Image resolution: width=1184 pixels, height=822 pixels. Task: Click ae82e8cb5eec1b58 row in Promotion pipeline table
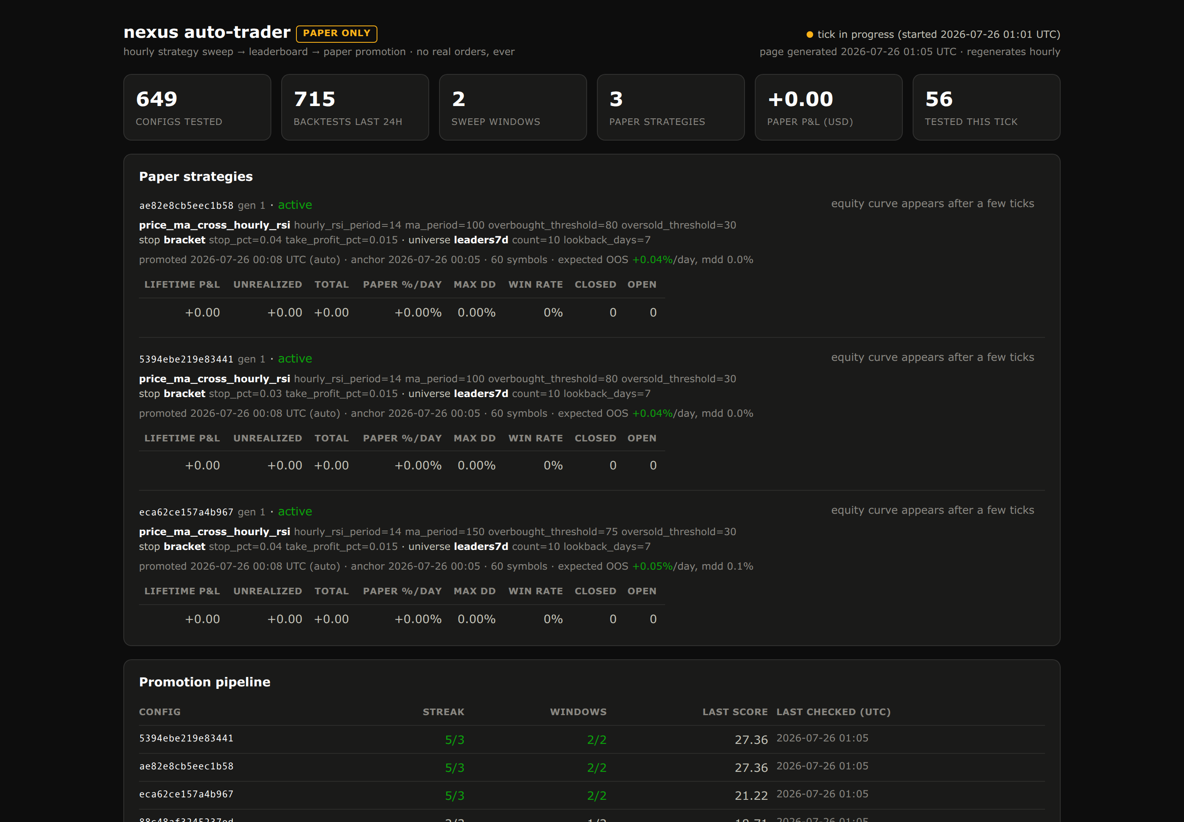(x=592, y=767)
